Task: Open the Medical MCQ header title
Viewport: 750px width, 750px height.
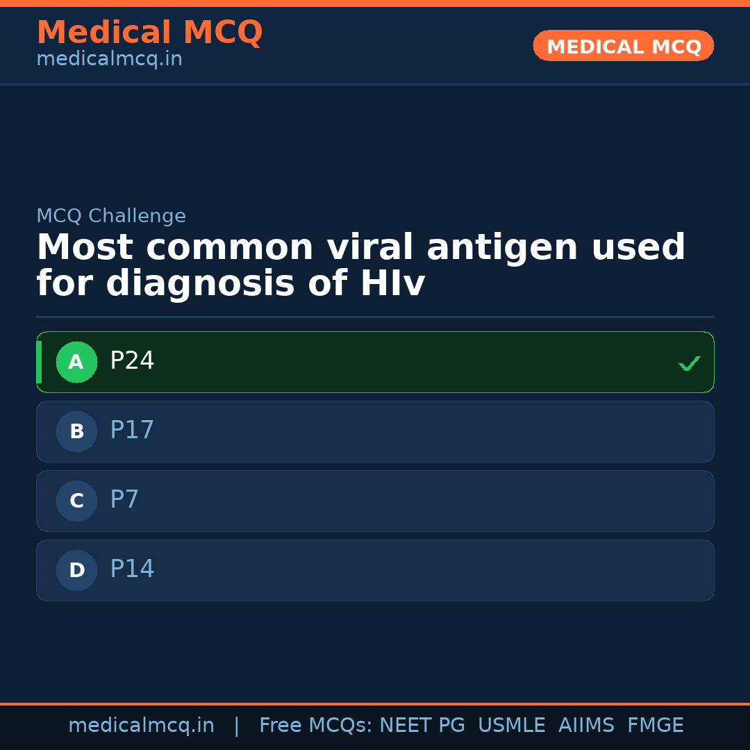Action: pyautogui.click(x=149, y=33)
